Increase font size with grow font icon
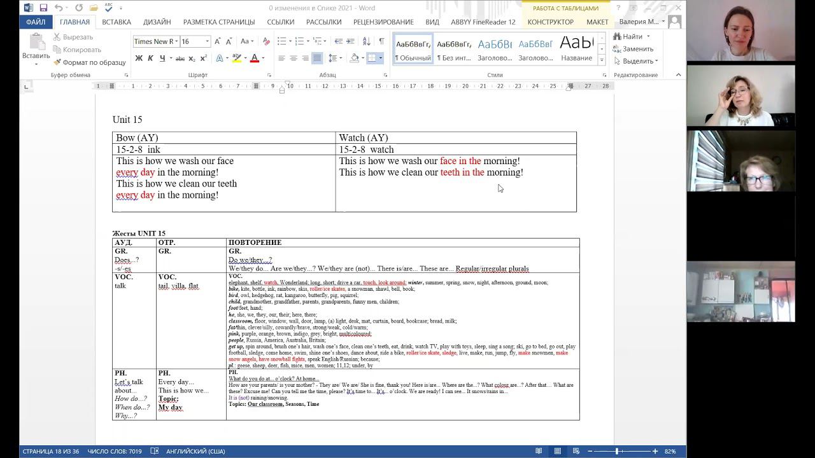This screenshot has width=815, height=458. click(x=218, y=41)
